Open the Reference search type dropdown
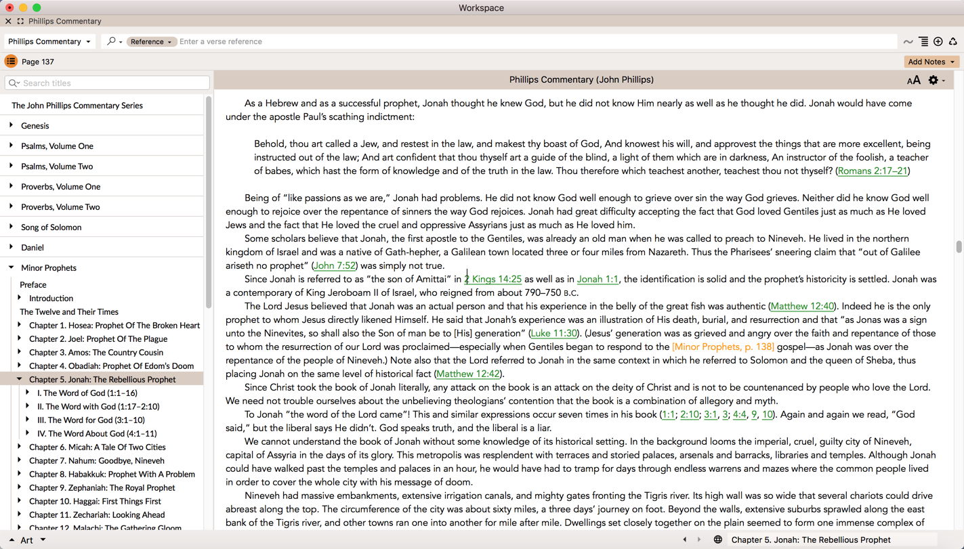Image resolution: width=964 pixels, height=549 pixels. (x=151, y=42)
